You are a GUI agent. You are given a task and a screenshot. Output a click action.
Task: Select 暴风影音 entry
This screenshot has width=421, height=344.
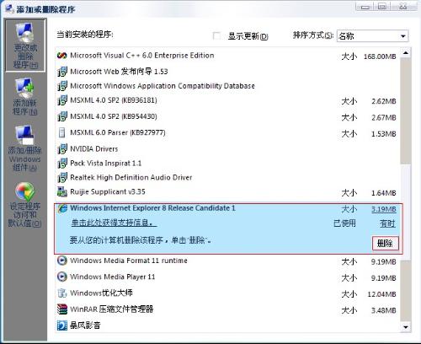[x=85, y=325]
